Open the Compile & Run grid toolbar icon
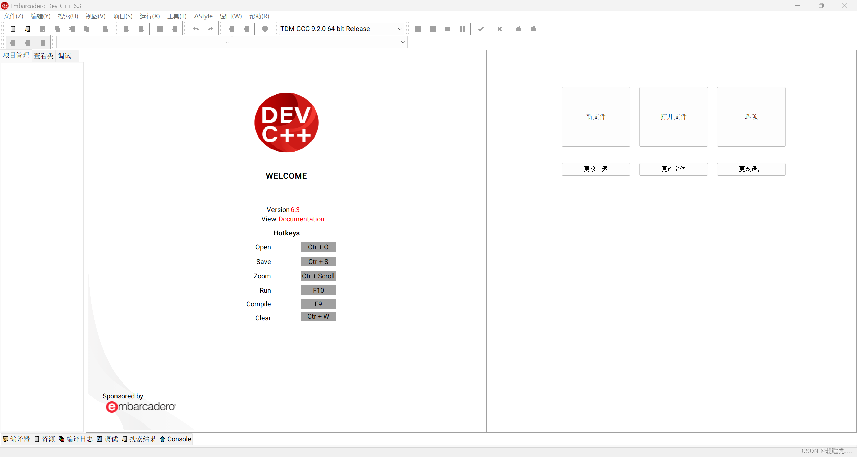The image size is (857, 457). [x=462, y=29]
